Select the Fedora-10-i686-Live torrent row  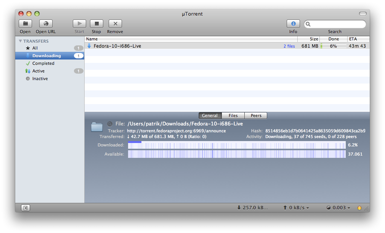pos(227,46)
